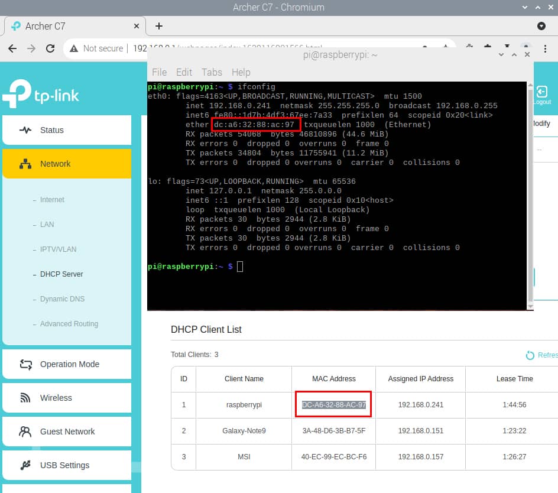Viewport: 558px width, 493px height.
Task: Click the terminal scrollbar up arrow
Action: pyautogui.click(x=530, y=85)
